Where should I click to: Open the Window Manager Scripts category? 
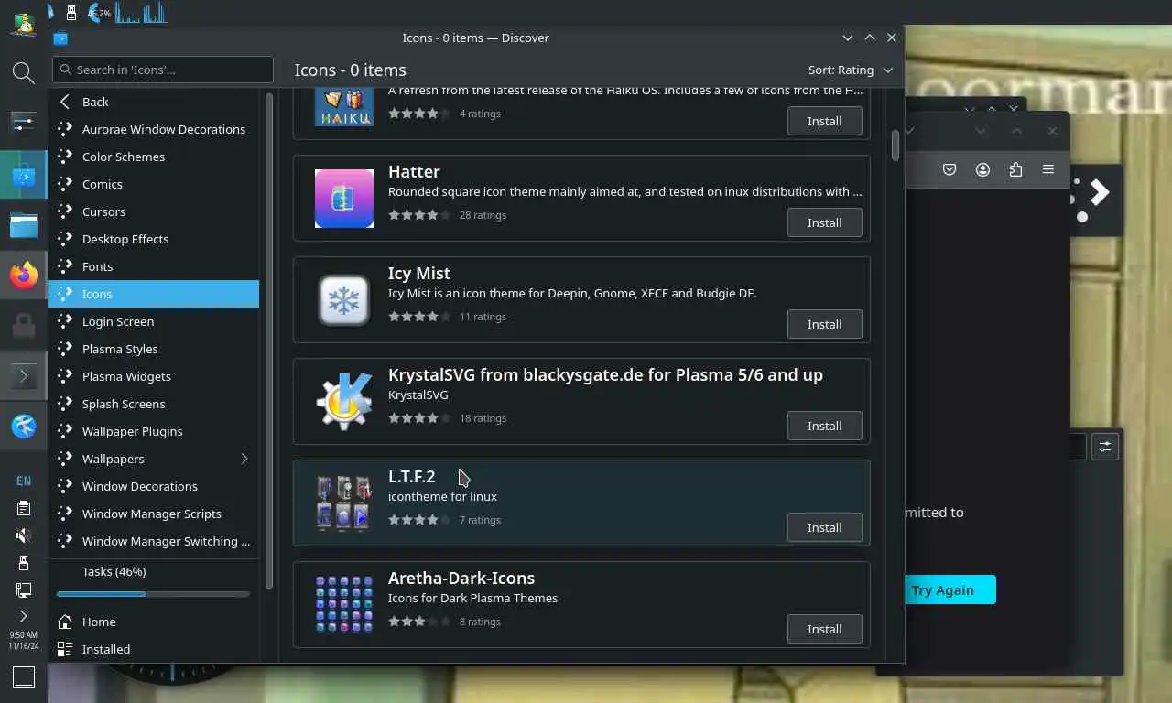pyautogui.click(x=154, y=514)
